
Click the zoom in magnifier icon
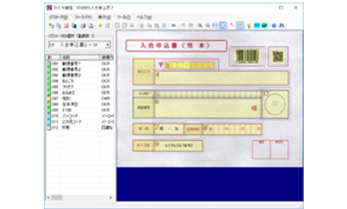tap(200, 25)
